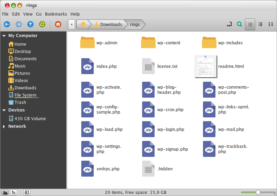Collapse the Devices section
Viewport: 277px width, 196px height.
[4, 110]
